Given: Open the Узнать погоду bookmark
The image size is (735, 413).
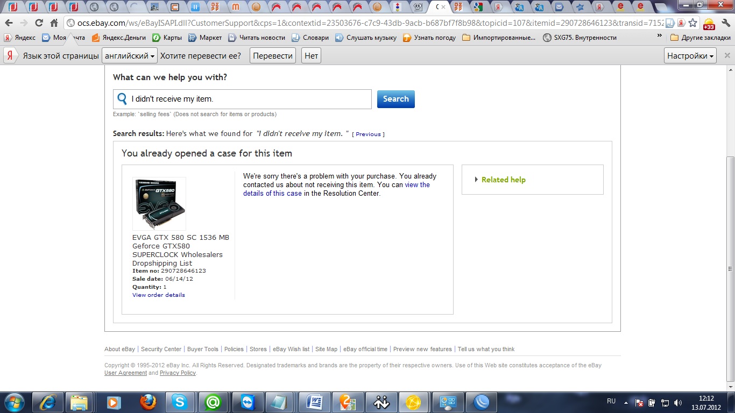Looking at the screenshot, I should 429,38.
